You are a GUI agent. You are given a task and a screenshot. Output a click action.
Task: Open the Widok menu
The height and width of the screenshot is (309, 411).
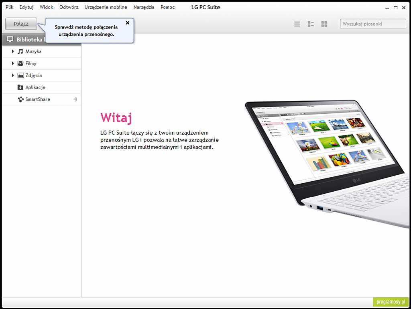click(x=47, y=7)
